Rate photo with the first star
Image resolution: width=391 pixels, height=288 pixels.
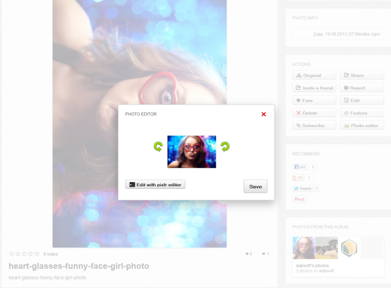11,254
